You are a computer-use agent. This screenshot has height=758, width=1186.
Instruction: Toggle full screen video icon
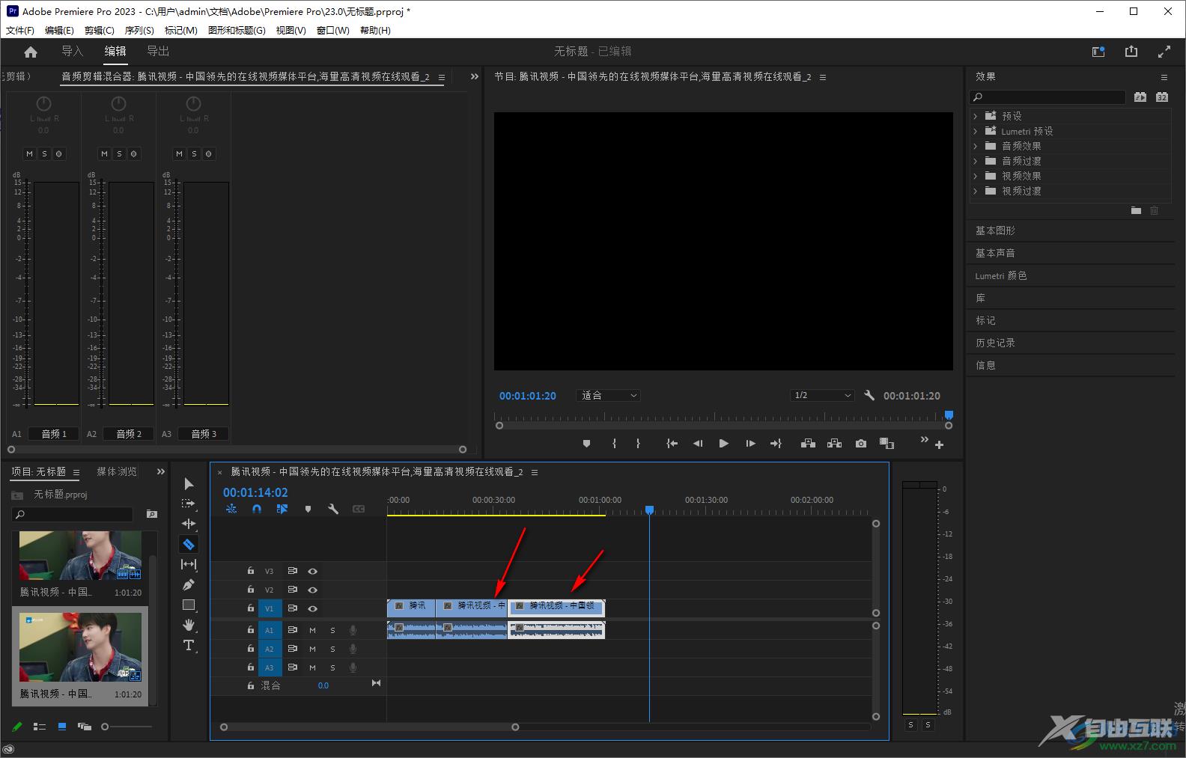pyautogui.click(x=1164, y=52)
